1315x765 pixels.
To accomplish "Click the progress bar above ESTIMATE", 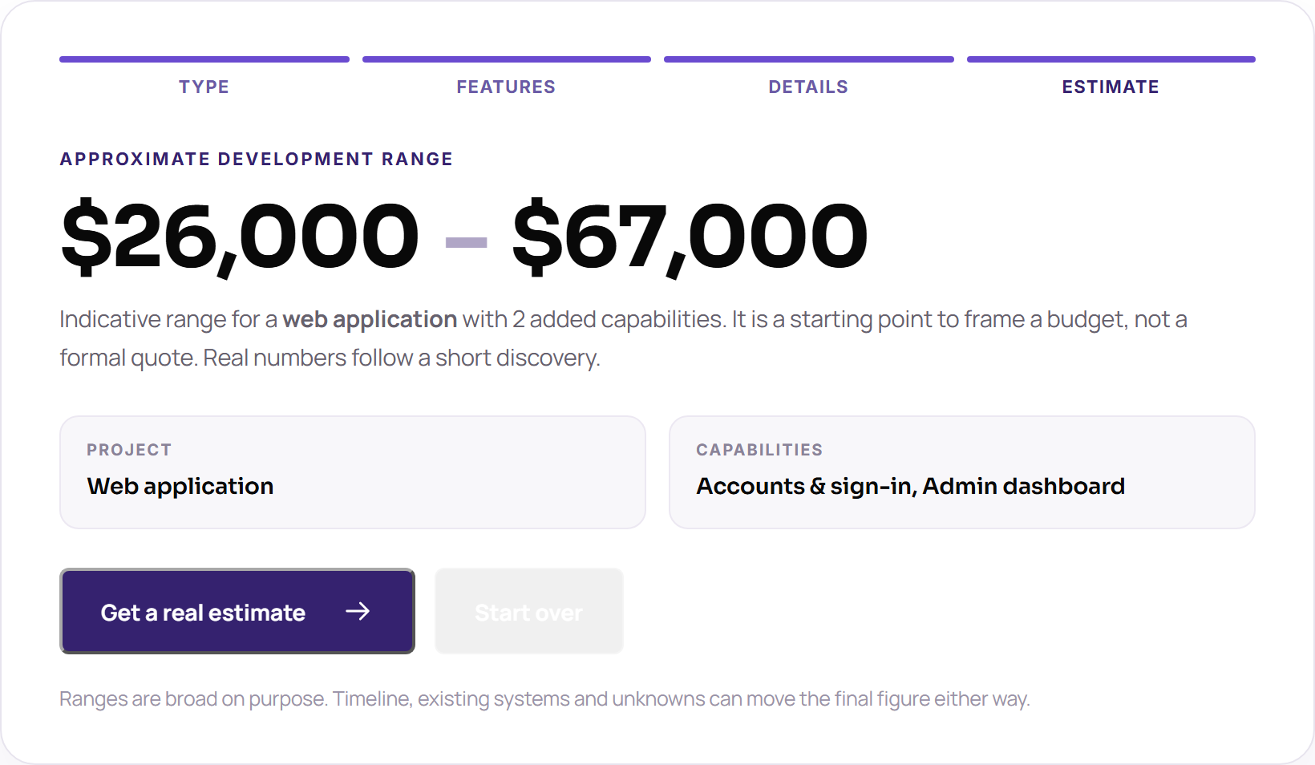I will coord(1111,59).
